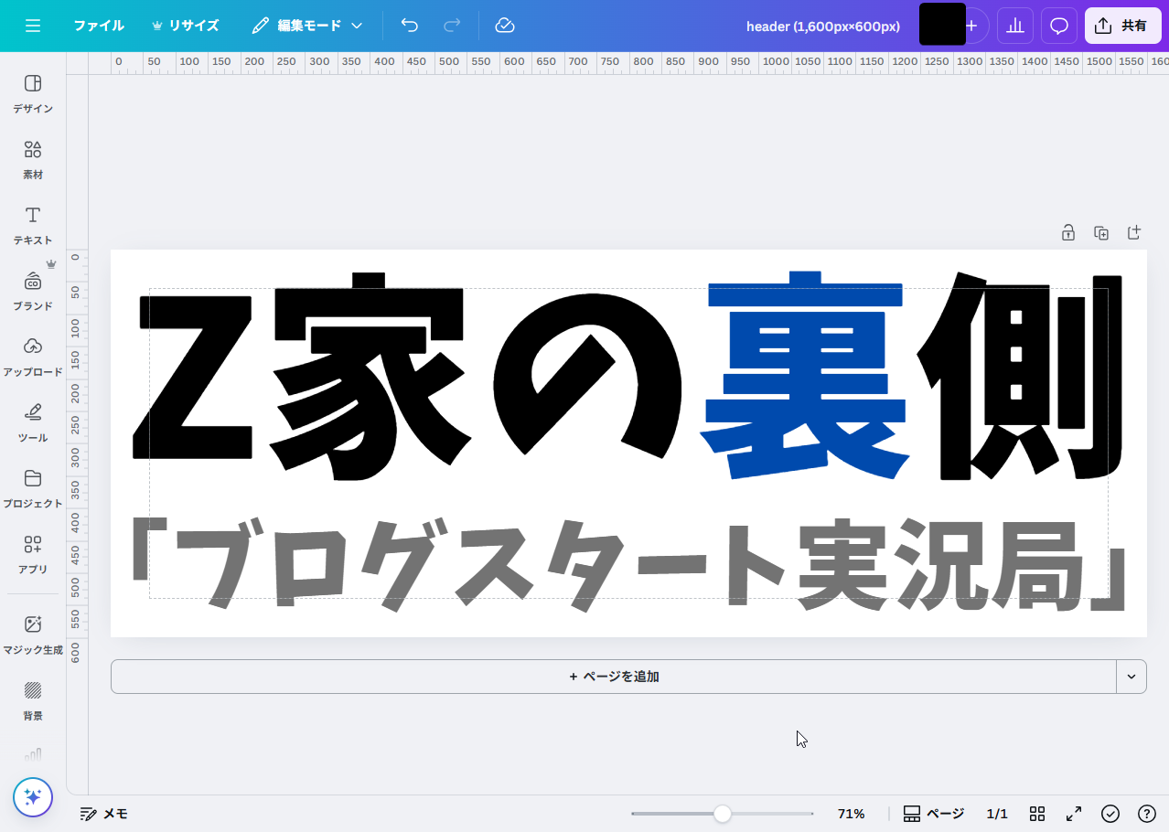Open the ファイル menu
Image resolution: width=1169 pixels, height=832 pixels.
tap(99, 26)
